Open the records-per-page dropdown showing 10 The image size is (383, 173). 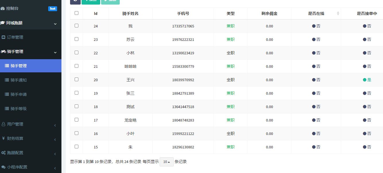[167, 162]
